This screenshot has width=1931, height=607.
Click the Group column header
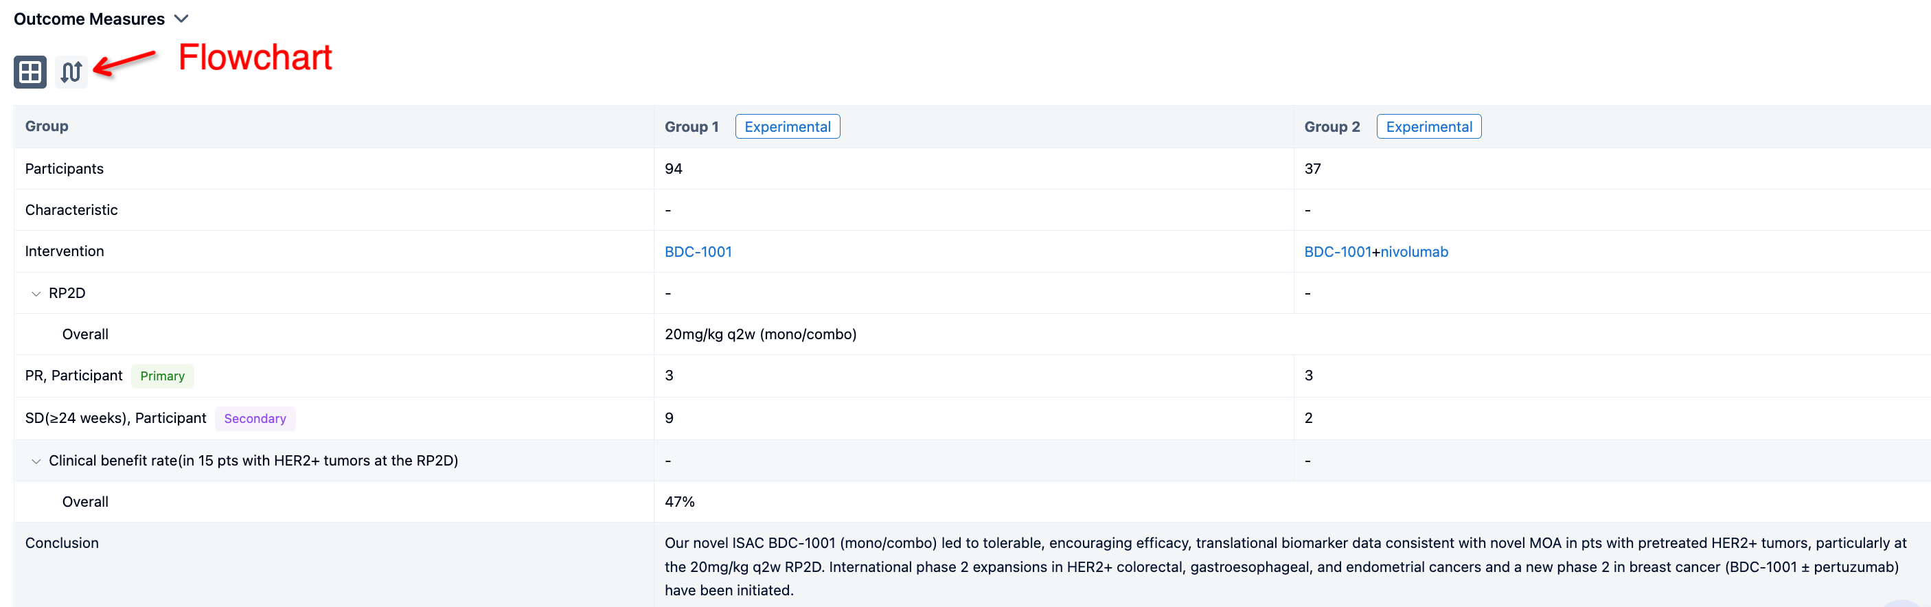click(x=47, y=126)
